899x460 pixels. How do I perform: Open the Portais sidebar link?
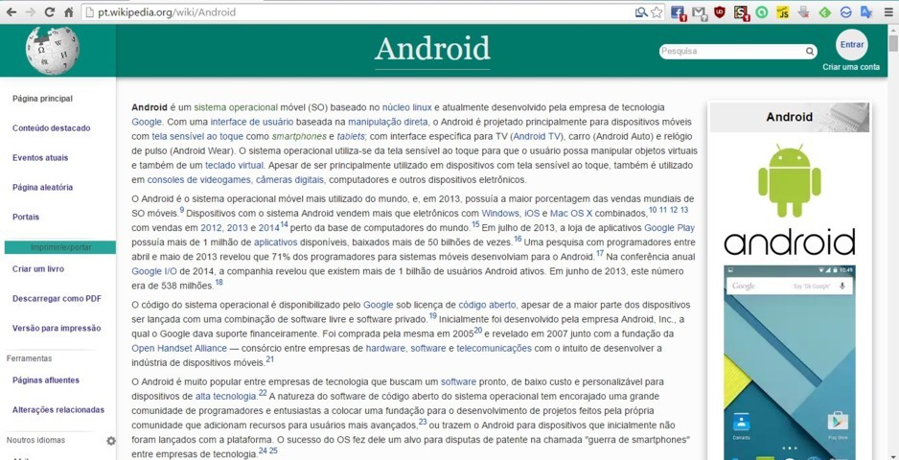26,218
